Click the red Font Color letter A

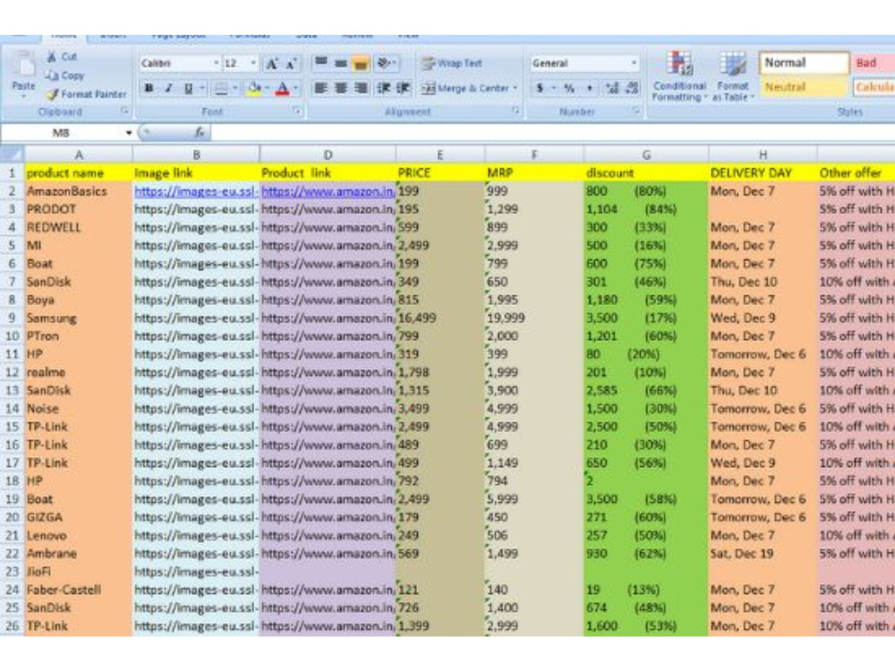[282, 88]
